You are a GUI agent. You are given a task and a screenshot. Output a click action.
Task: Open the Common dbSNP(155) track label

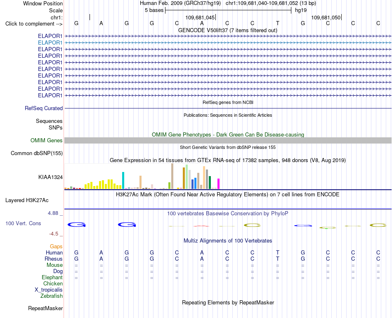click(x=36, y=153)
